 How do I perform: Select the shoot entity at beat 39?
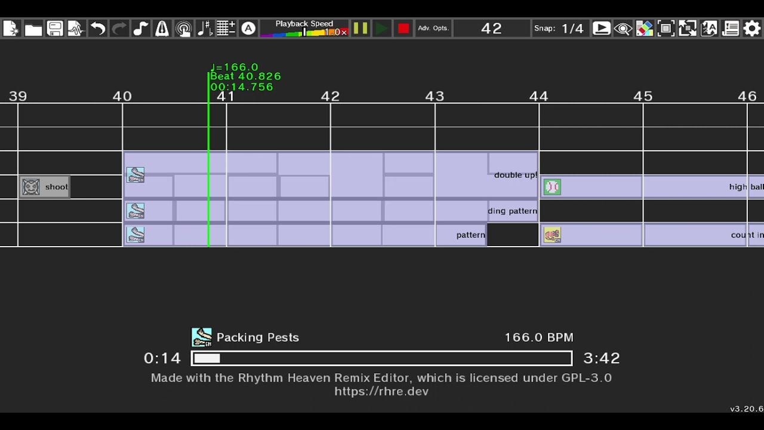click(x=44, y=187)
